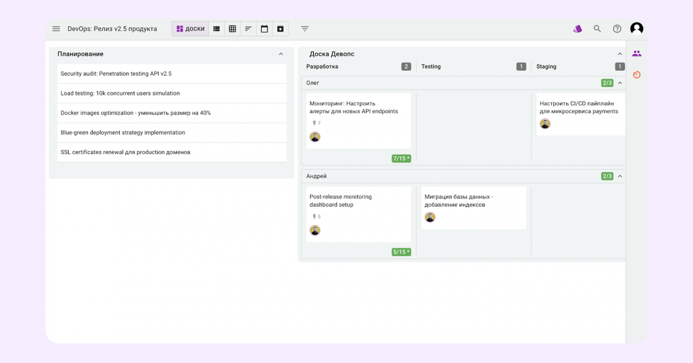The height and width of the screenshot is (363, 693).
Task: Collapse the Олег swimlane
Action: pos(620,83)
